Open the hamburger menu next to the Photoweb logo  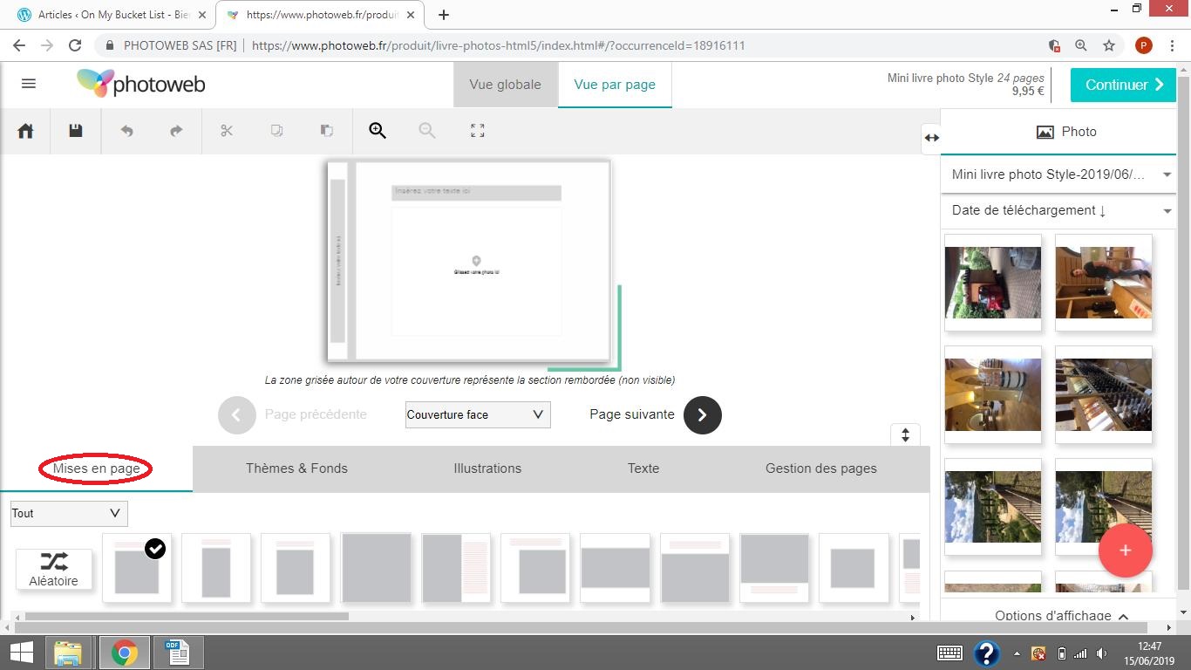tap(29, 84)
